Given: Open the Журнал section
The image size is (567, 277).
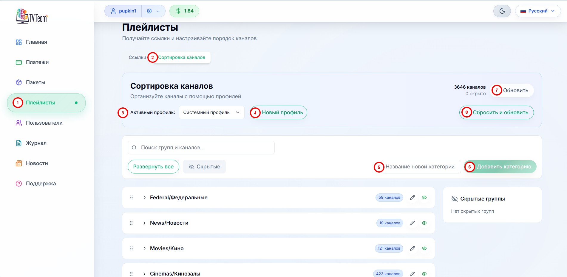Looking at the screenshot, I should click(36, 143).
